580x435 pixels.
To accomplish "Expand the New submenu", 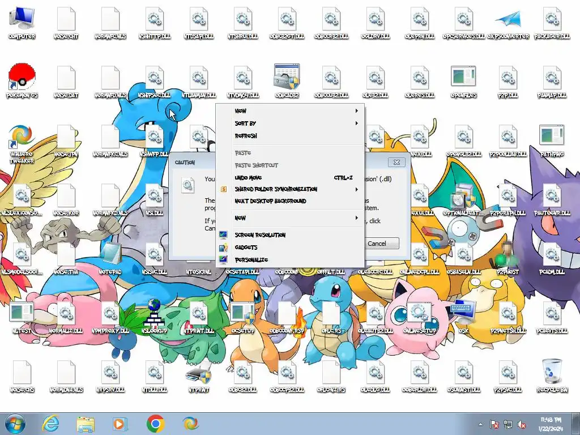I will click(x=290, y=218).
